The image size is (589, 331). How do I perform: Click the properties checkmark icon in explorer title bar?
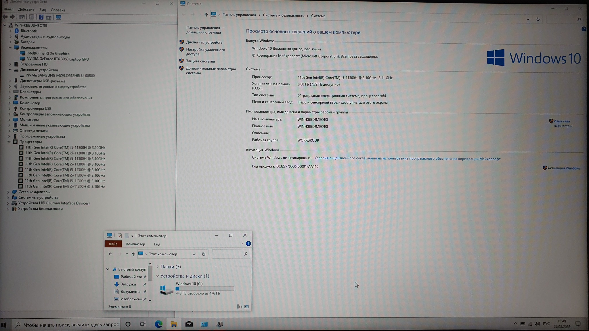click(120, 236)
